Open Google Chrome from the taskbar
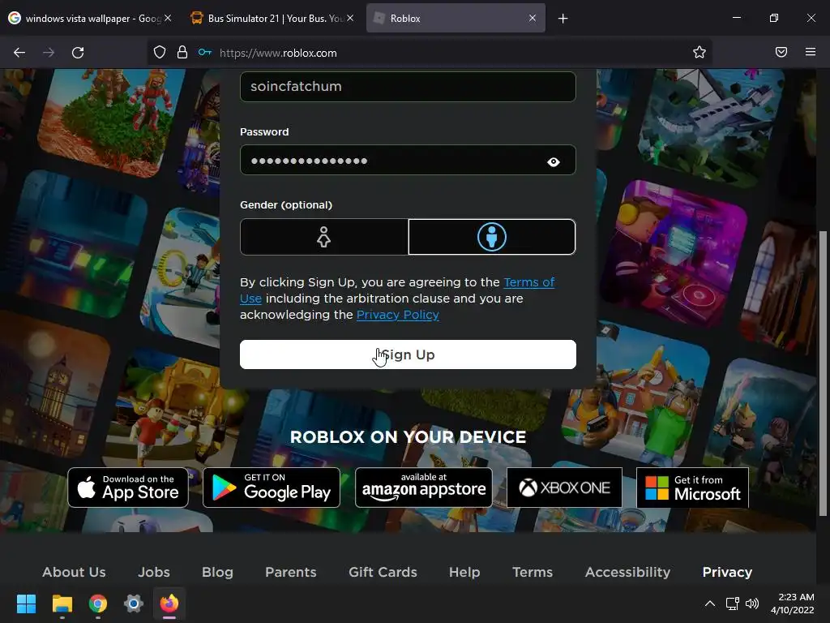 [98, 604]
